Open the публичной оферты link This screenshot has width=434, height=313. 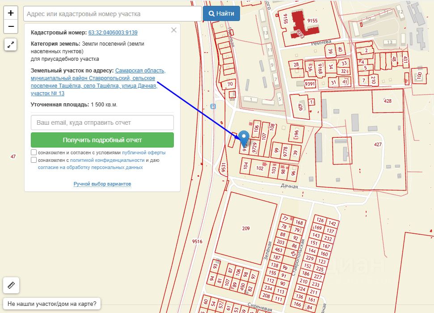143,152
